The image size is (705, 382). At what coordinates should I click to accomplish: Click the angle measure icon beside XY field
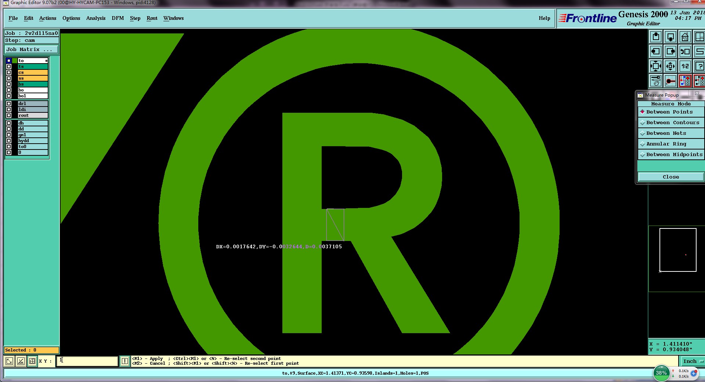click(21, 361)
